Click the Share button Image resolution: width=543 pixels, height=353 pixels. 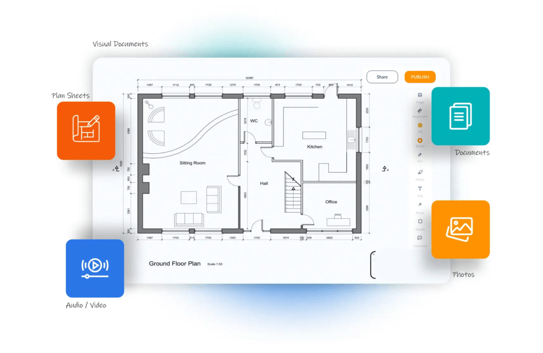click(x=382, y=77)
